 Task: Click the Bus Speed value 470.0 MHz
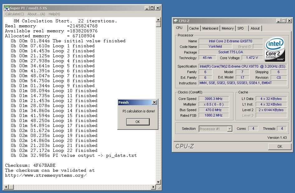(x=214, y=110)
